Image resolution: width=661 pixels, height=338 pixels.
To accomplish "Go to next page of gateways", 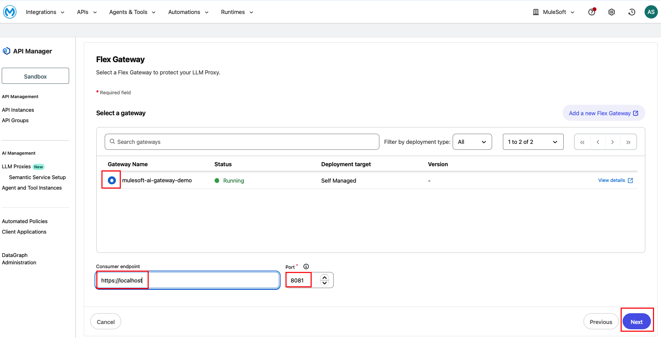I will click(x=612, y=142).
